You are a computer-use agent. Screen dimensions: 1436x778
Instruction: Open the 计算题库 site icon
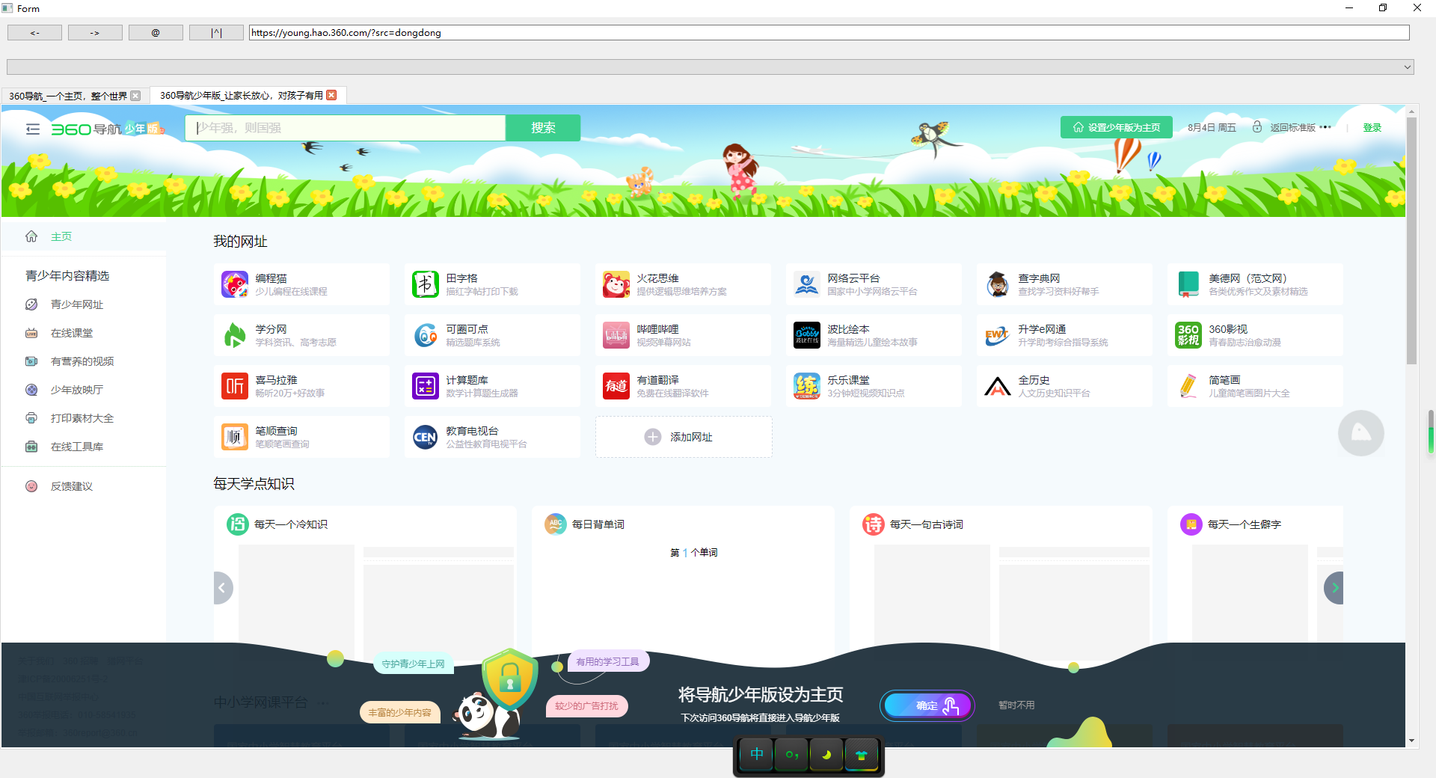[425, 386]
